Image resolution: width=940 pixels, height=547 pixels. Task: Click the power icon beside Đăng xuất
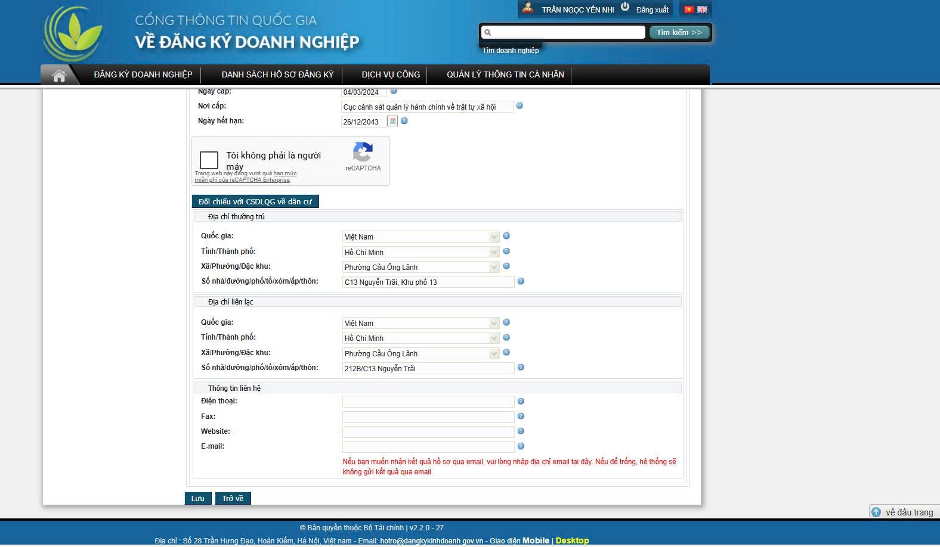(625, 7)
